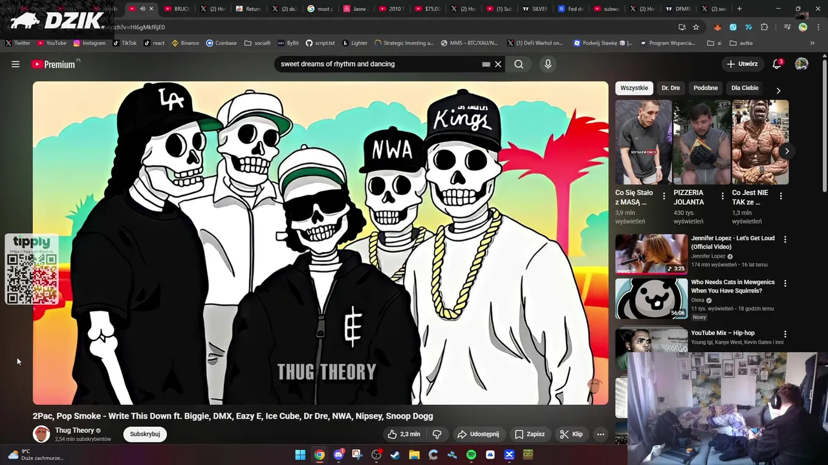This screenshot has height=465, width=828.
Task: Expand the autka bookmarks folder
Action: tap(741, 43)
